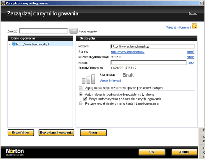Click the Pokaż wszystko label

[87, 31]
